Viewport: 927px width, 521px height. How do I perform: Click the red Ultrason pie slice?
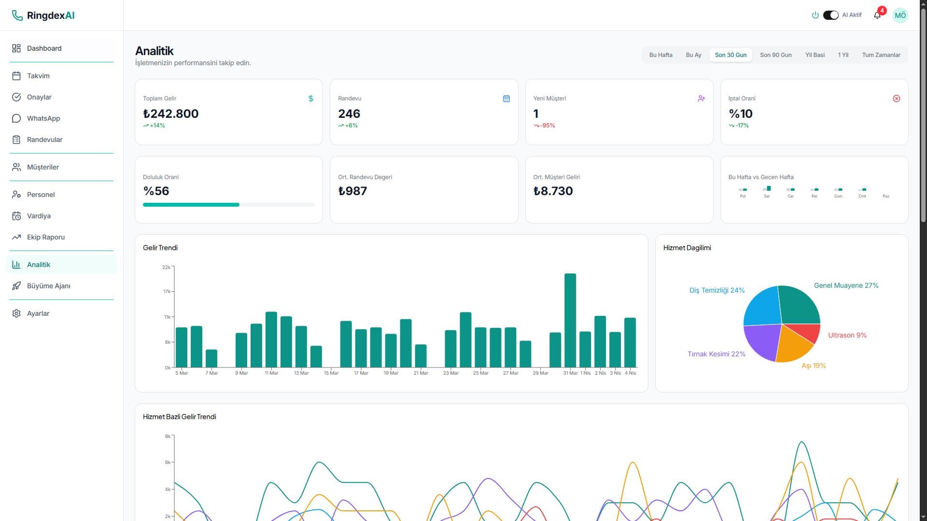pyautogui.click(x=808, y=332)
